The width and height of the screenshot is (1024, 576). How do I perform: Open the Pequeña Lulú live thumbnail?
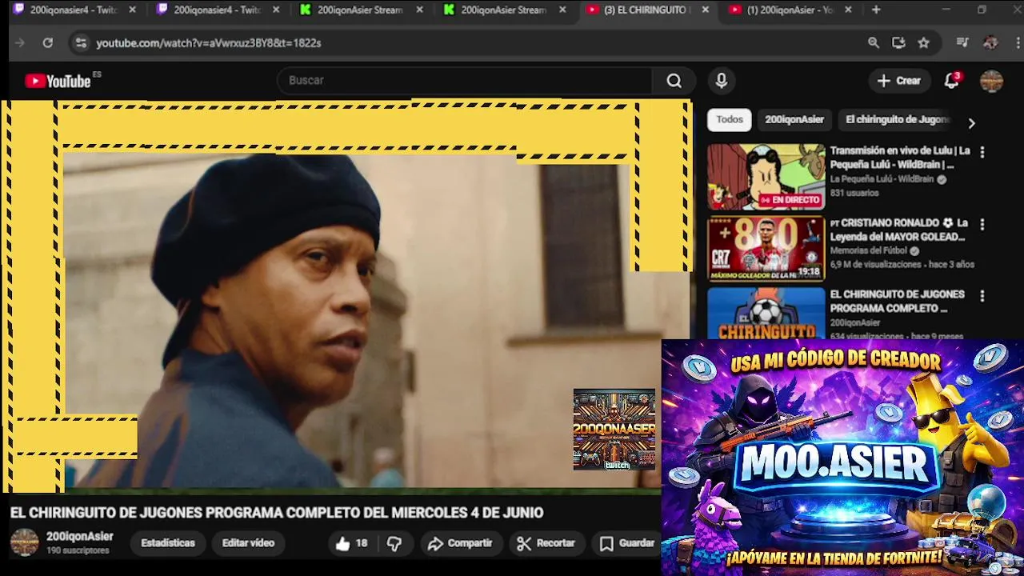(766, 177)
